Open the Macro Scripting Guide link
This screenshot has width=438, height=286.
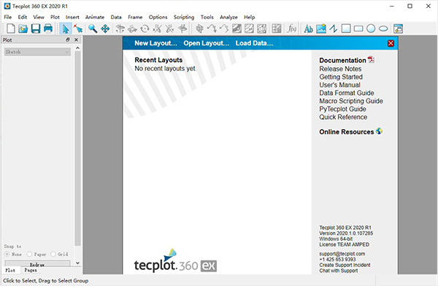click(351, 101)
